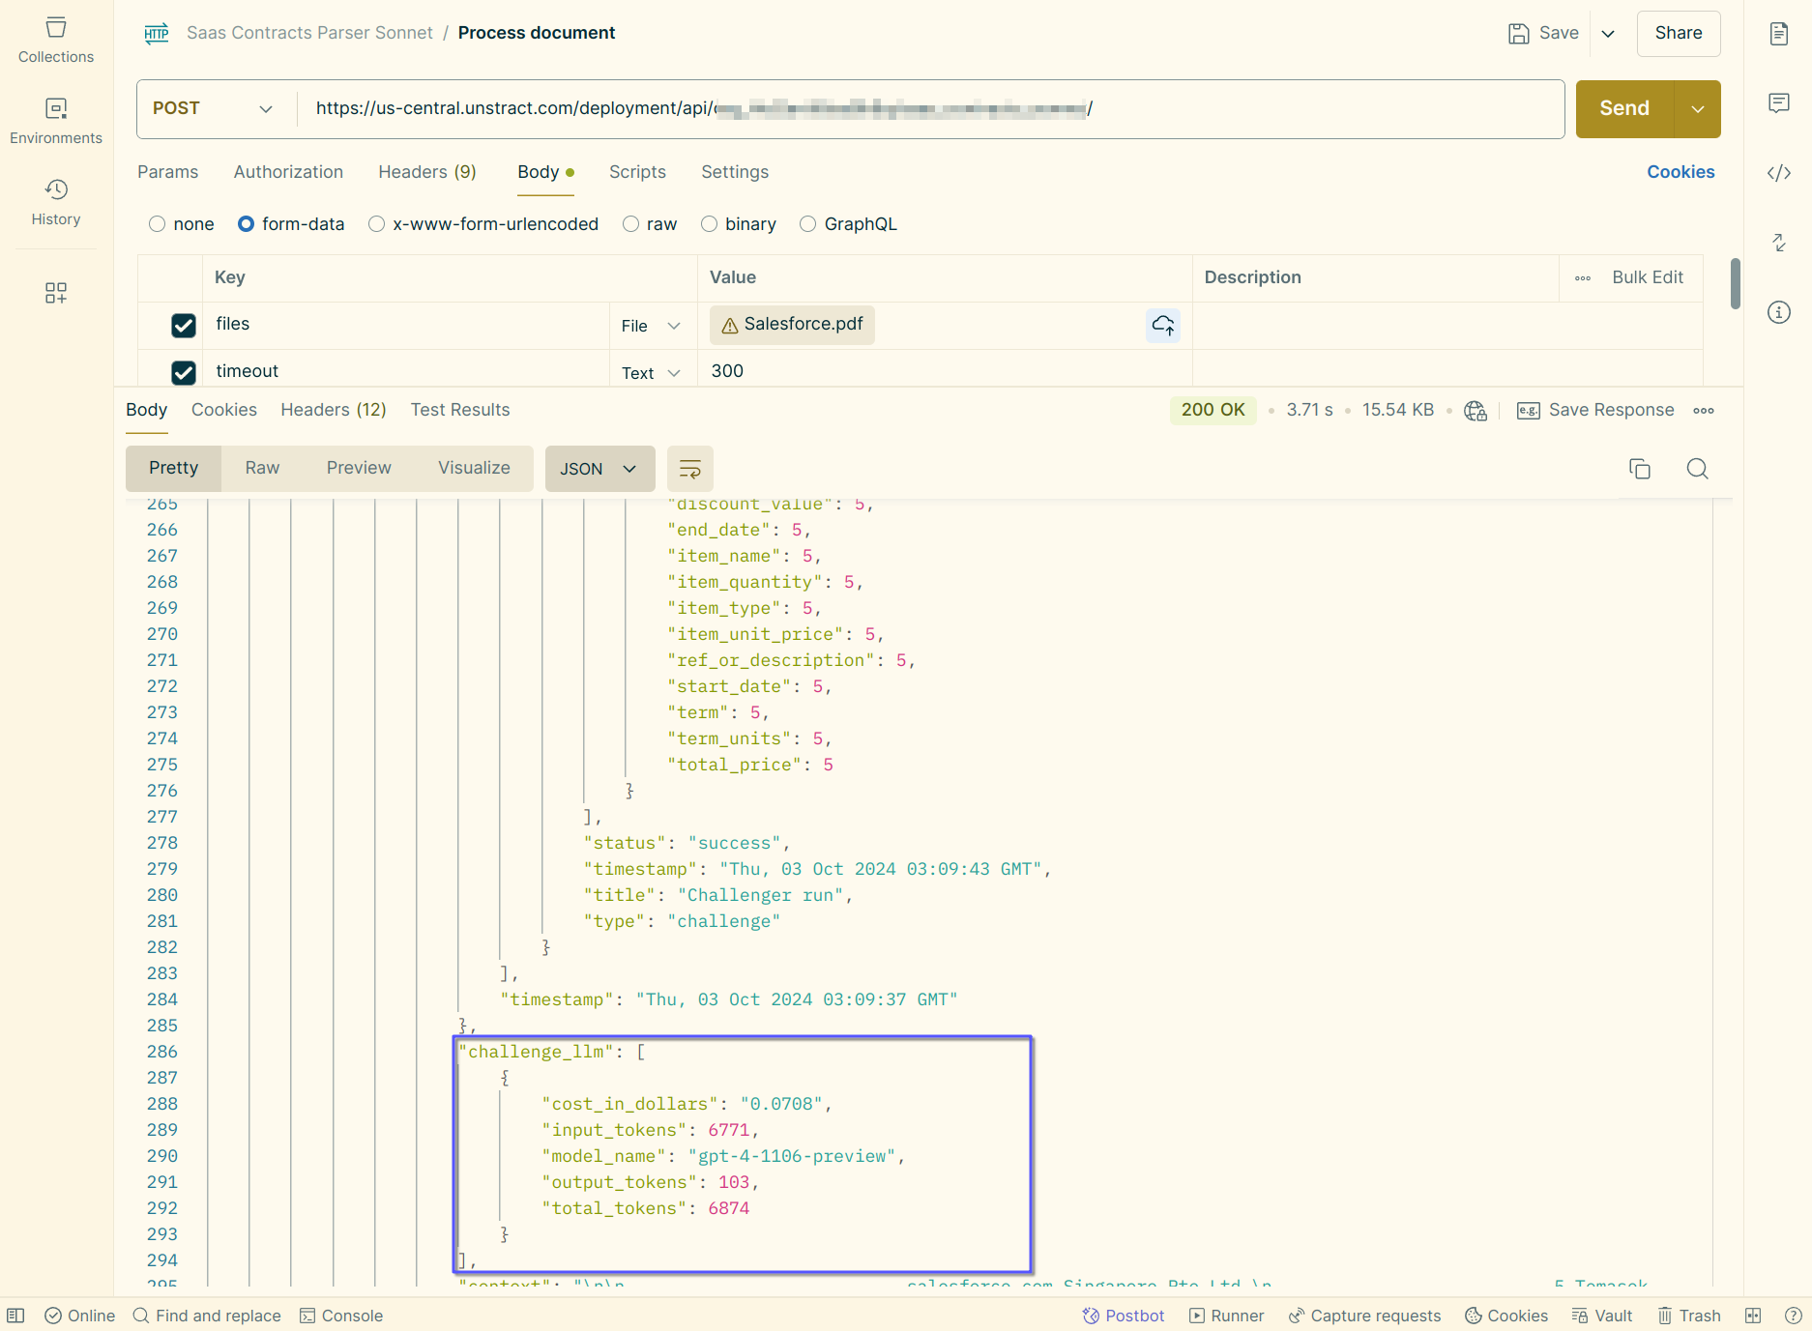Open the comments icon in right sidebar
Screen dimensions: 1812x1331
tap(1779, 103)
